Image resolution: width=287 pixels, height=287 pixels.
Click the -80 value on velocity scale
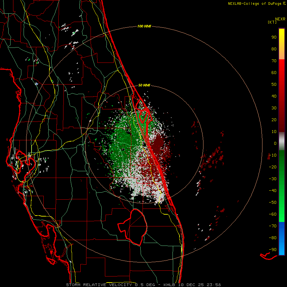click(x=273, y=238)
